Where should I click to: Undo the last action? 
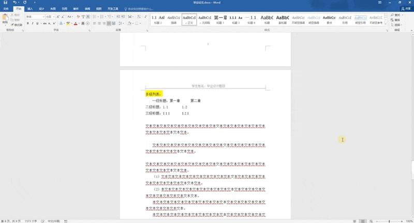14,3
